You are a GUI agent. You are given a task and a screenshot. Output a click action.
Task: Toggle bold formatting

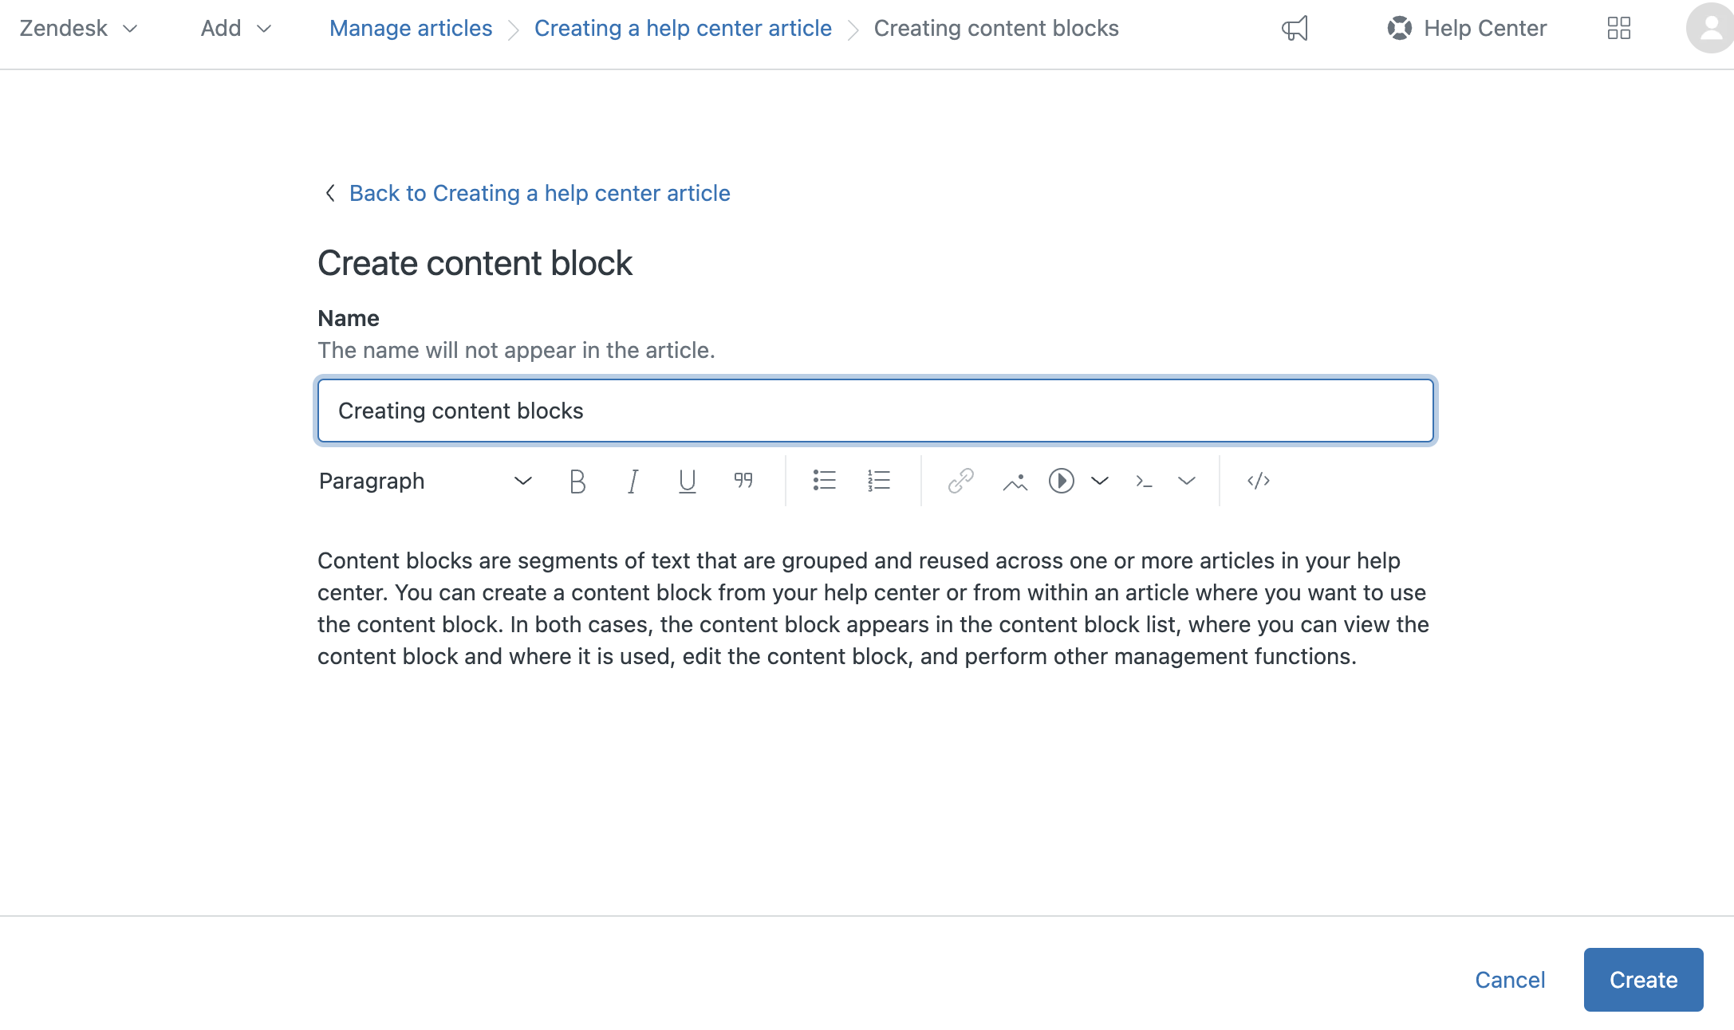[x=577, y=481]
